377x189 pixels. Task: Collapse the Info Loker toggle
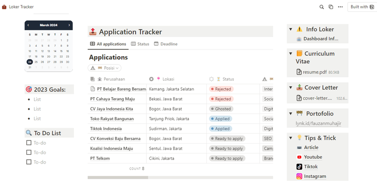291,29
